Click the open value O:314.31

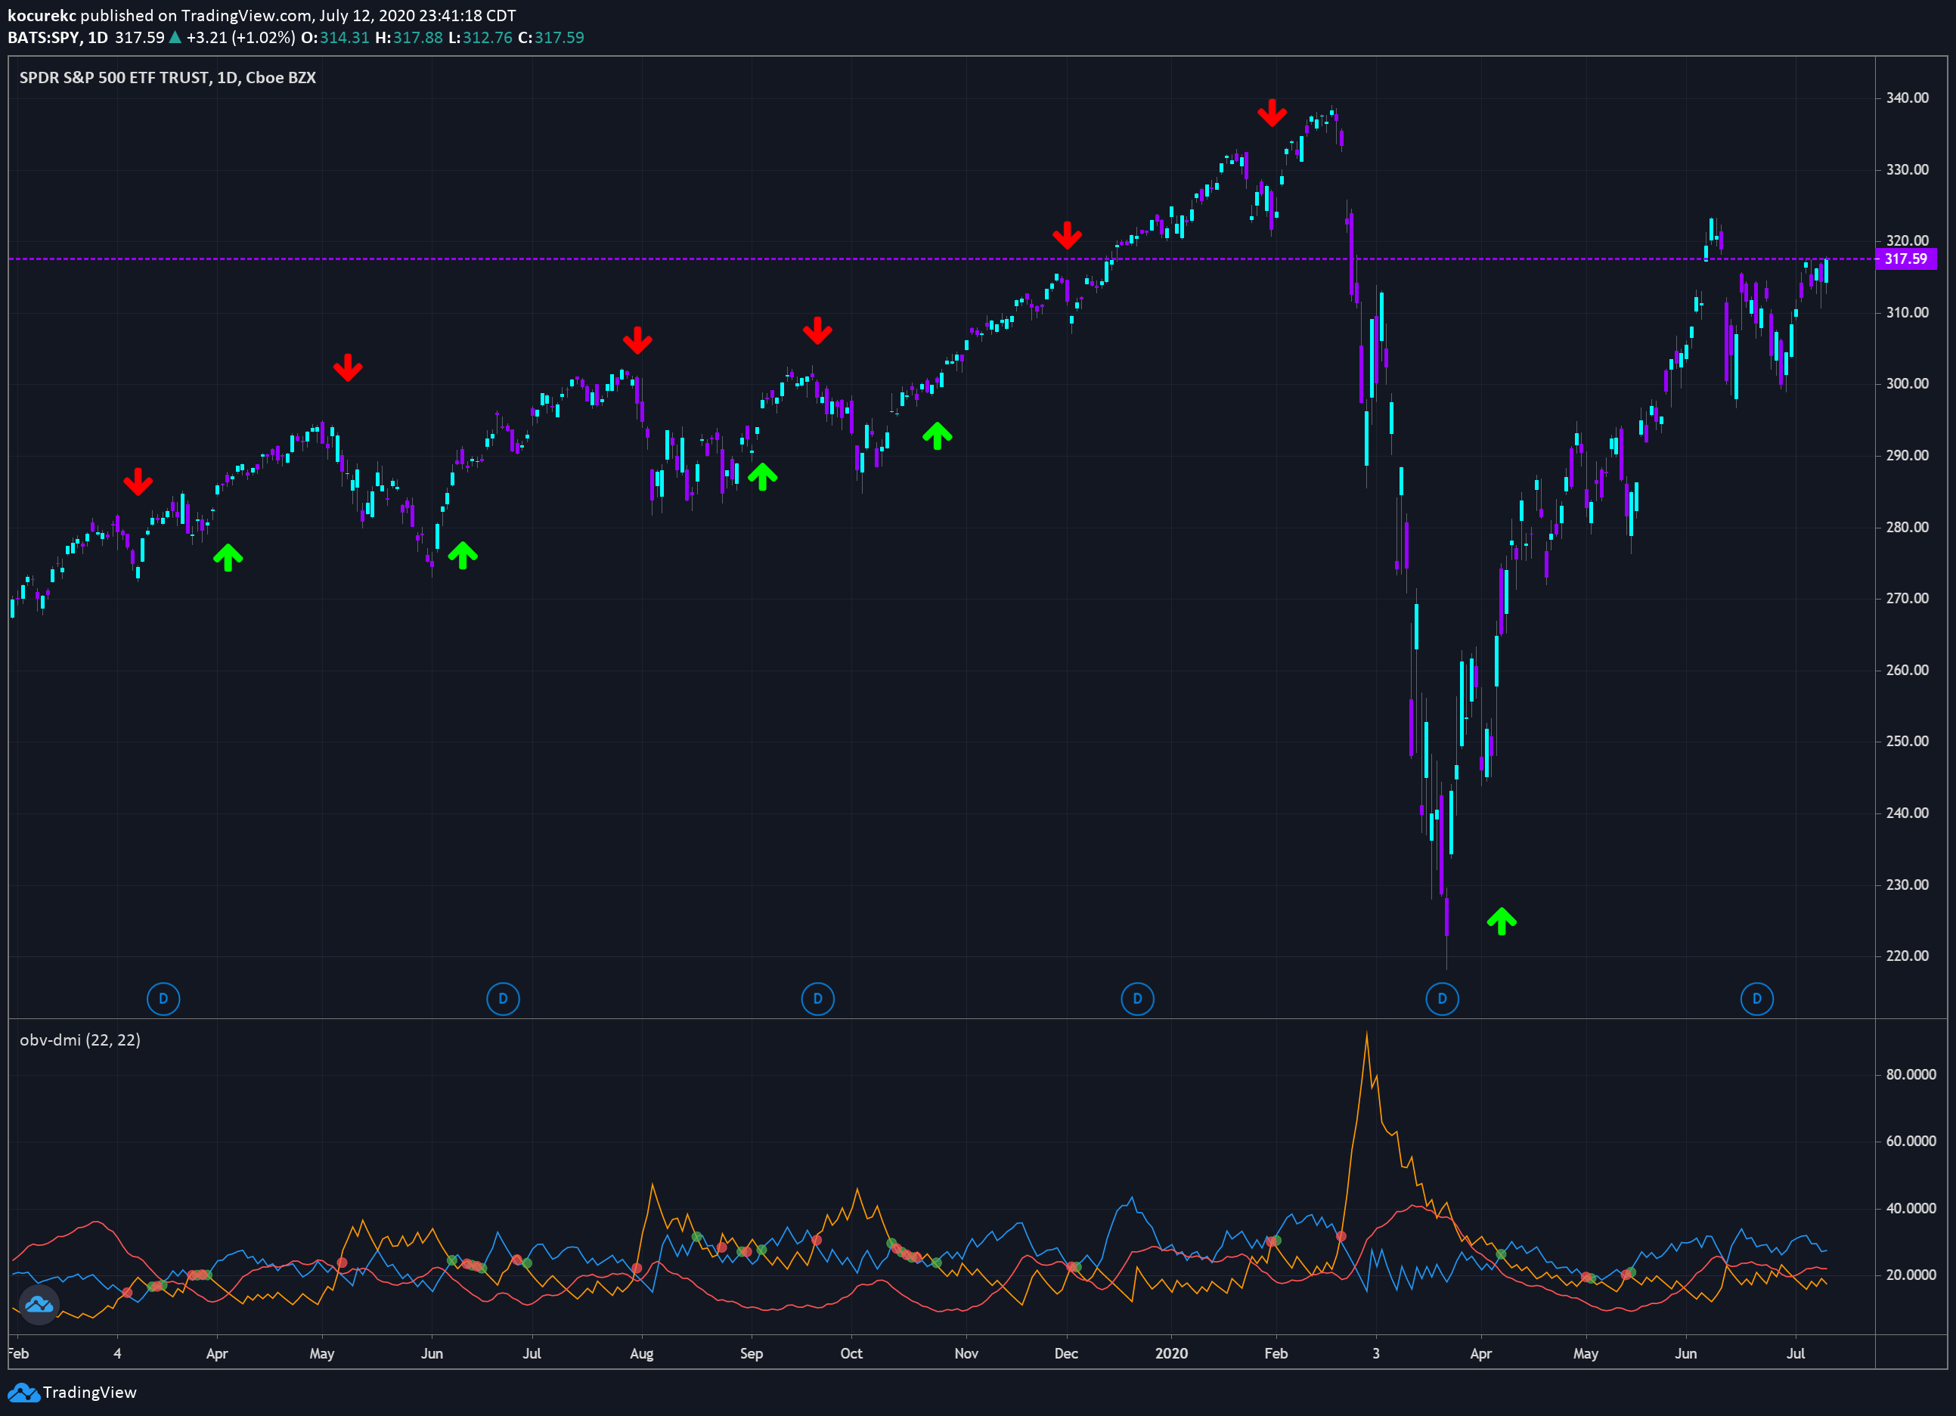(x=335, y=37)
